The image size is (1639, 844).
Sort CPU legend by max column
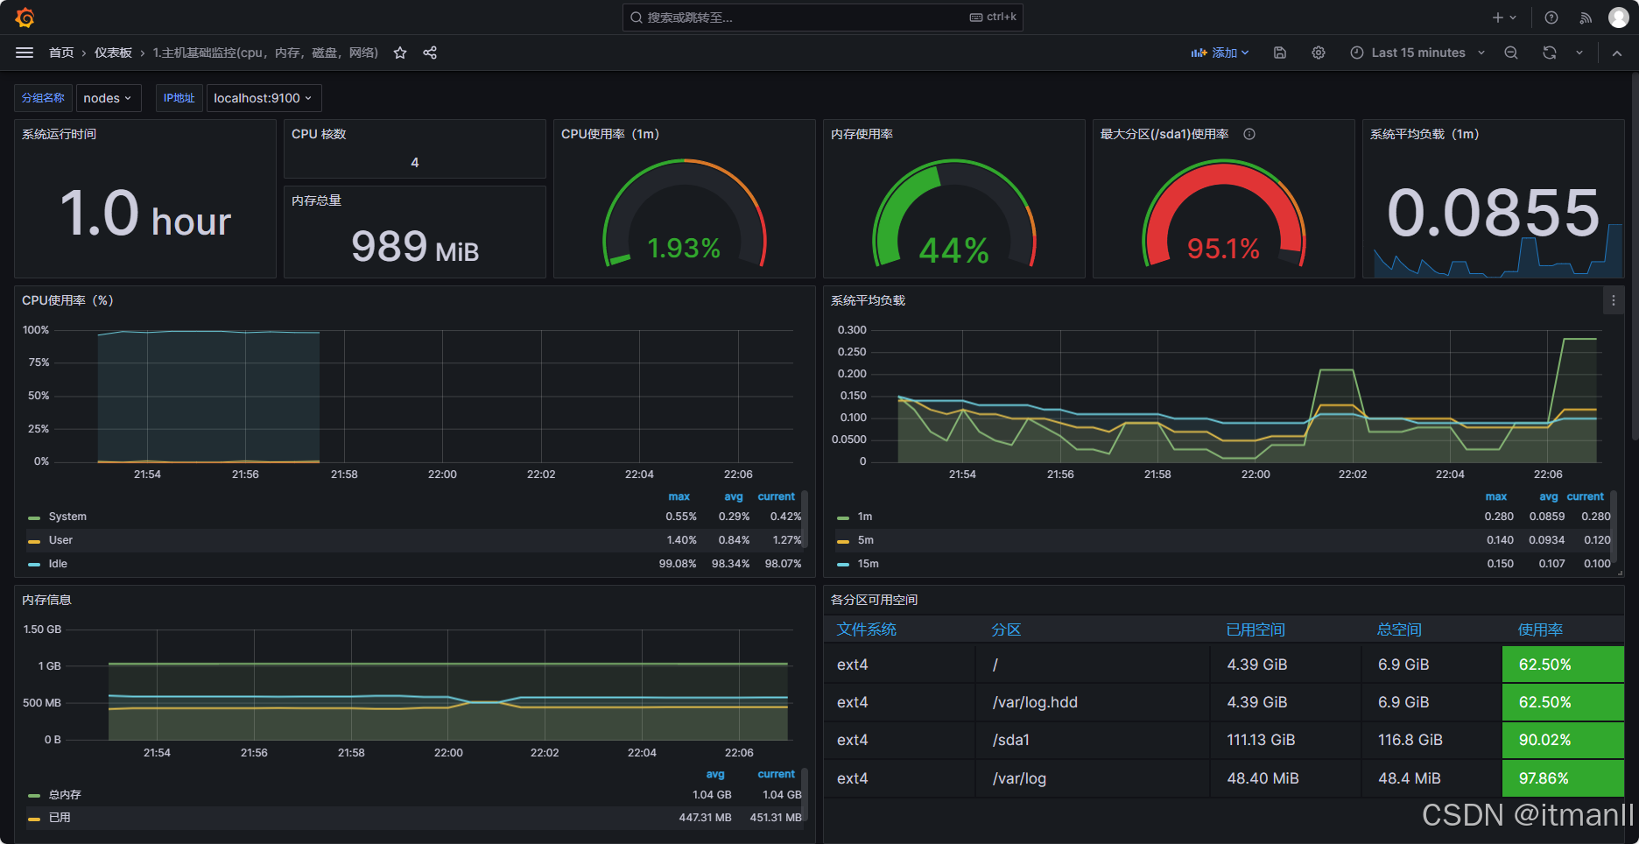click(679, 496)
